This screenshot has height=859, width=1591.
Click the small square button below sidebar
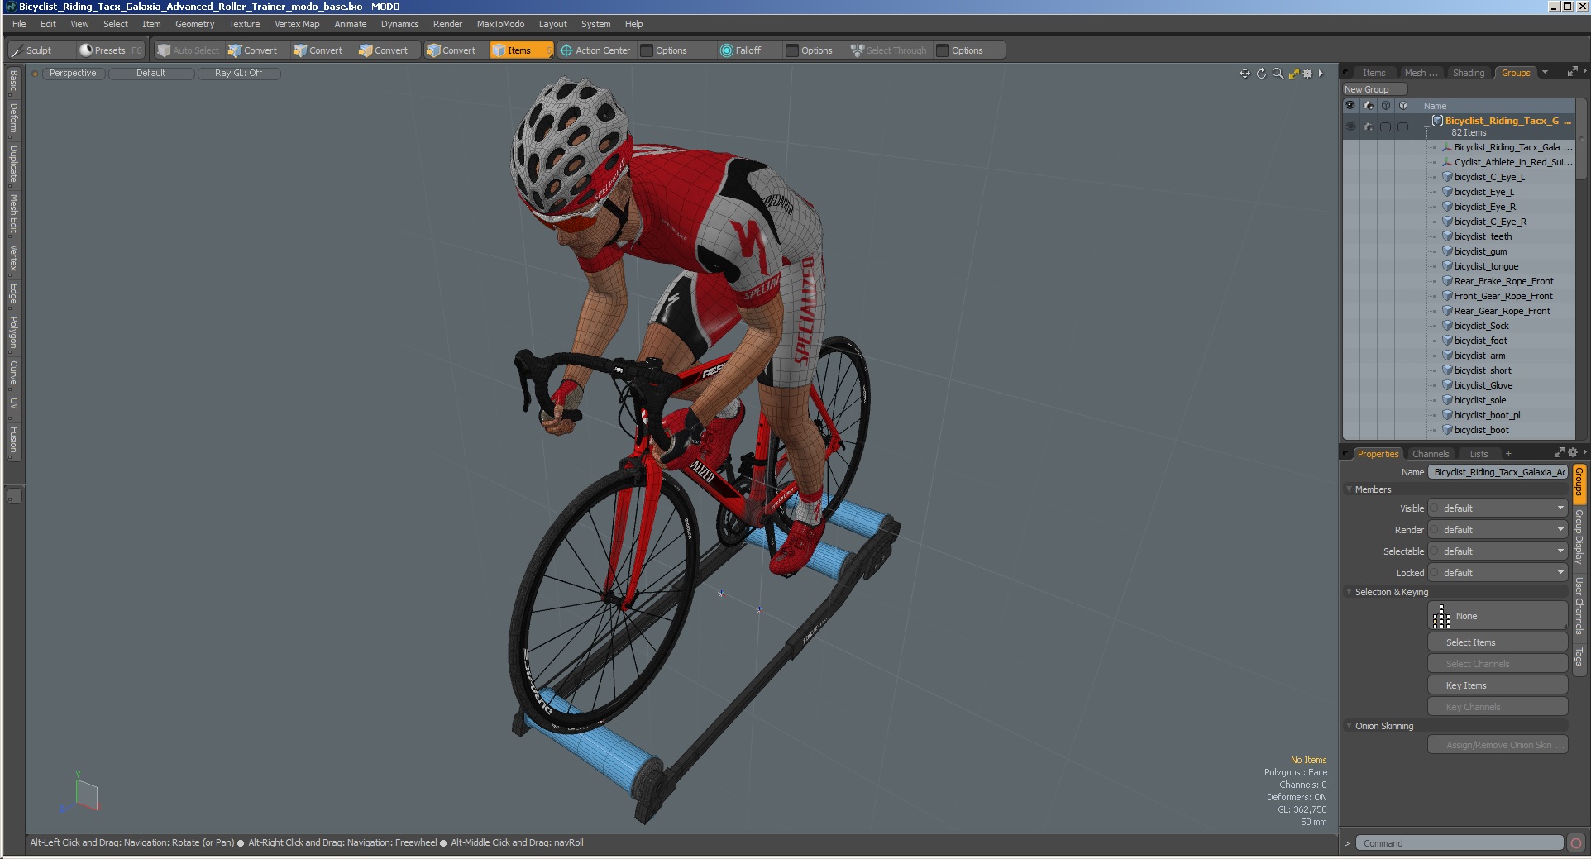(14, 496)
